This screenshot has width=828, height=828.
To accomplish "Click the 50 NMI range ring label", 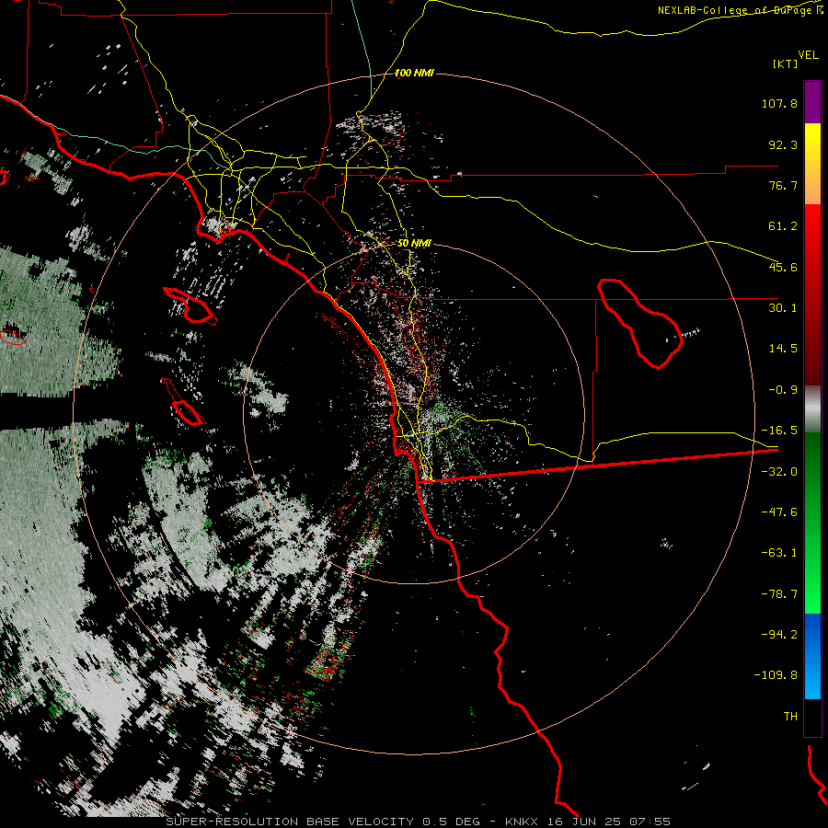I will tap(414, 244).
